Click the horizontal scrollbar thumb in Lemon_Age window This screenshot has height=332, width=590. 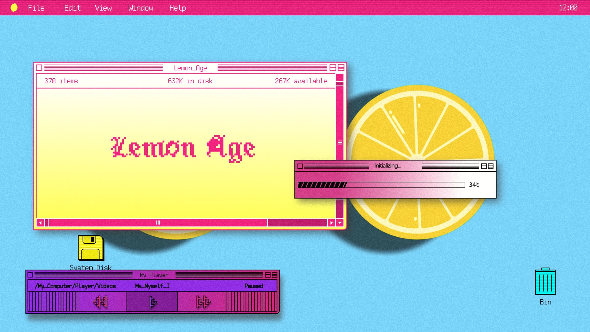click(158, 223)
